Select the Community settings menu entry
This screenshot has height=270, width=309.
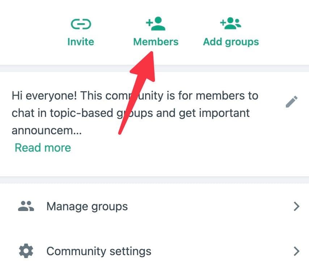point(98,251)
